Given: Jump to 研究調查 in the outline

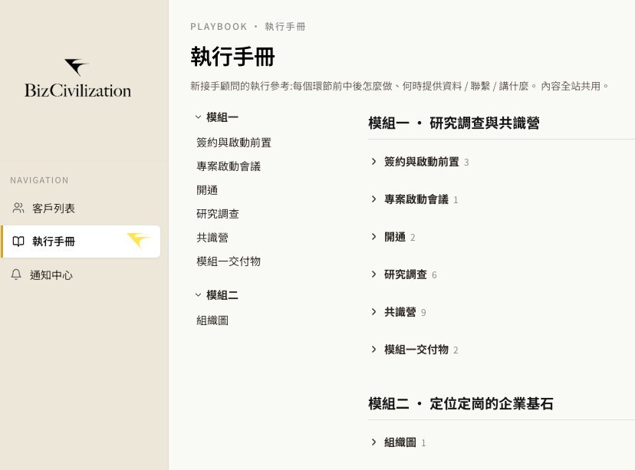Looking at the screenshot, I should [218, 214].
